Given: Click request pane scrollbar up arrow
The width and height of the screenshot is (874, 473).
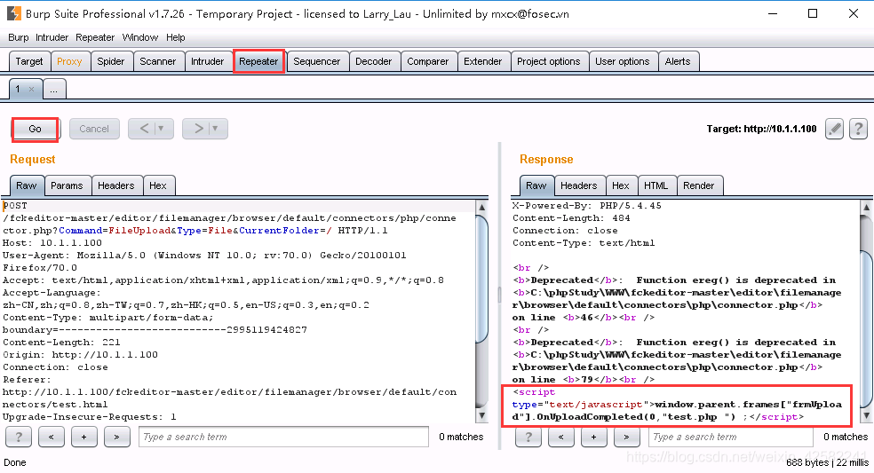Looking at the screenshot, I should [482, 207].
